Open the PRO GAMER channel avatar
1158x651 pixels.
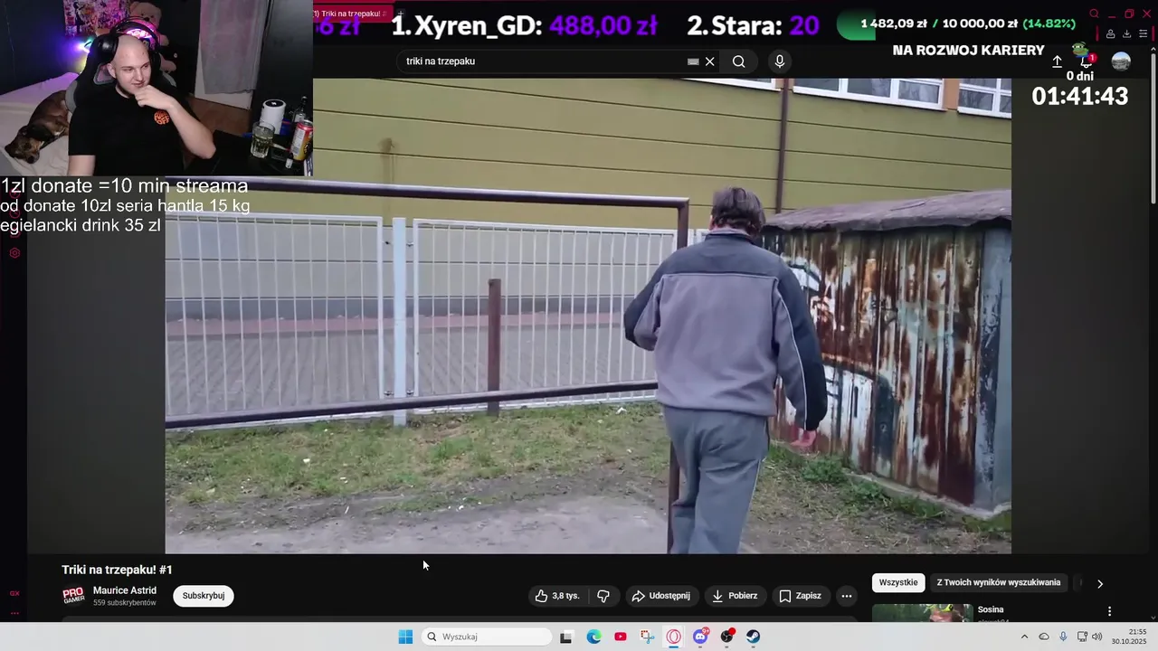click(73, 596)
